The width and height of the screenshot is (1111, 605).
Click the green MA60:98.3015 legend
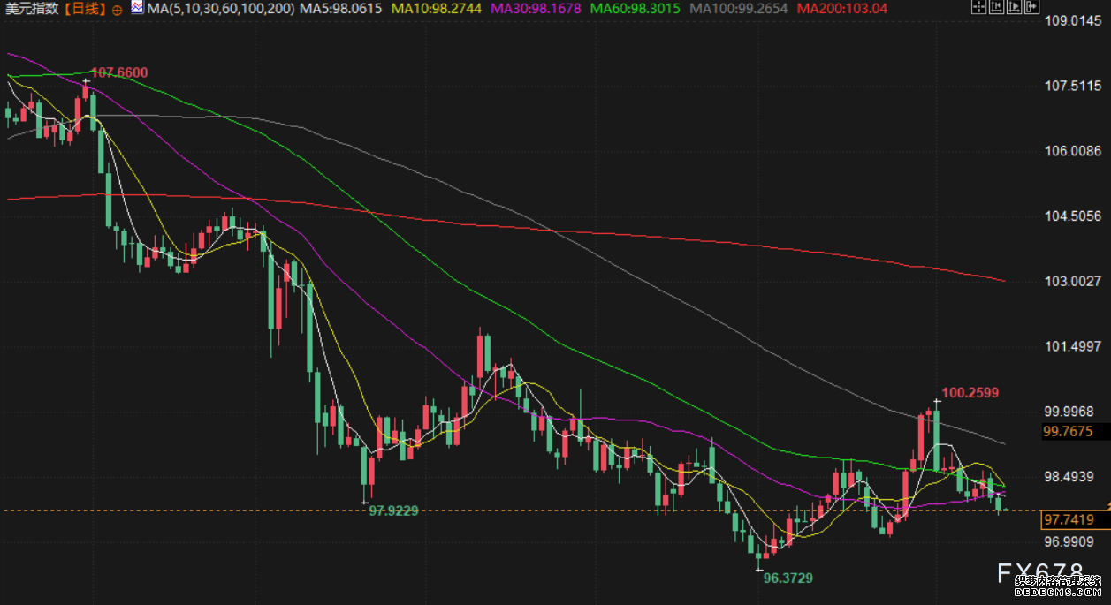coord(636,9)
